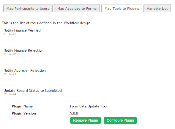Open the Map Activities to Forms tab
This screenshot has height=129, width=175.
pyautogui.click(x=77, y=8)
